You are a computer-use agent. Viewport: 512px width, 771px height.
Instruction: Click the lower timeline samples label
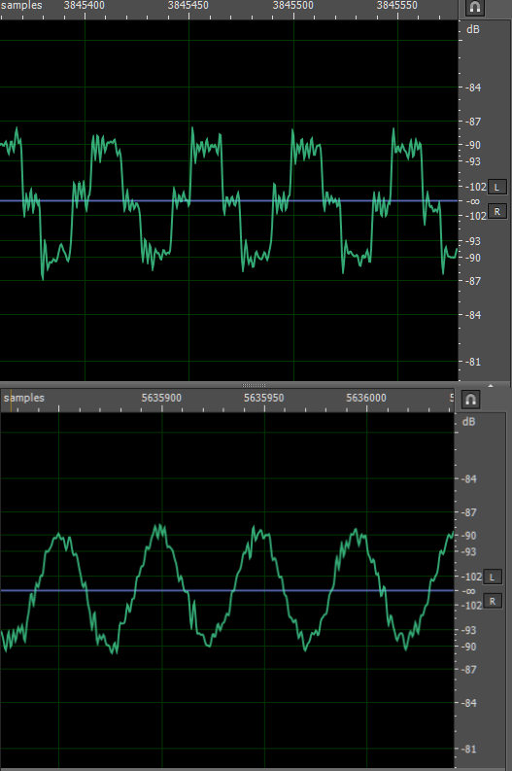[24, 398]
